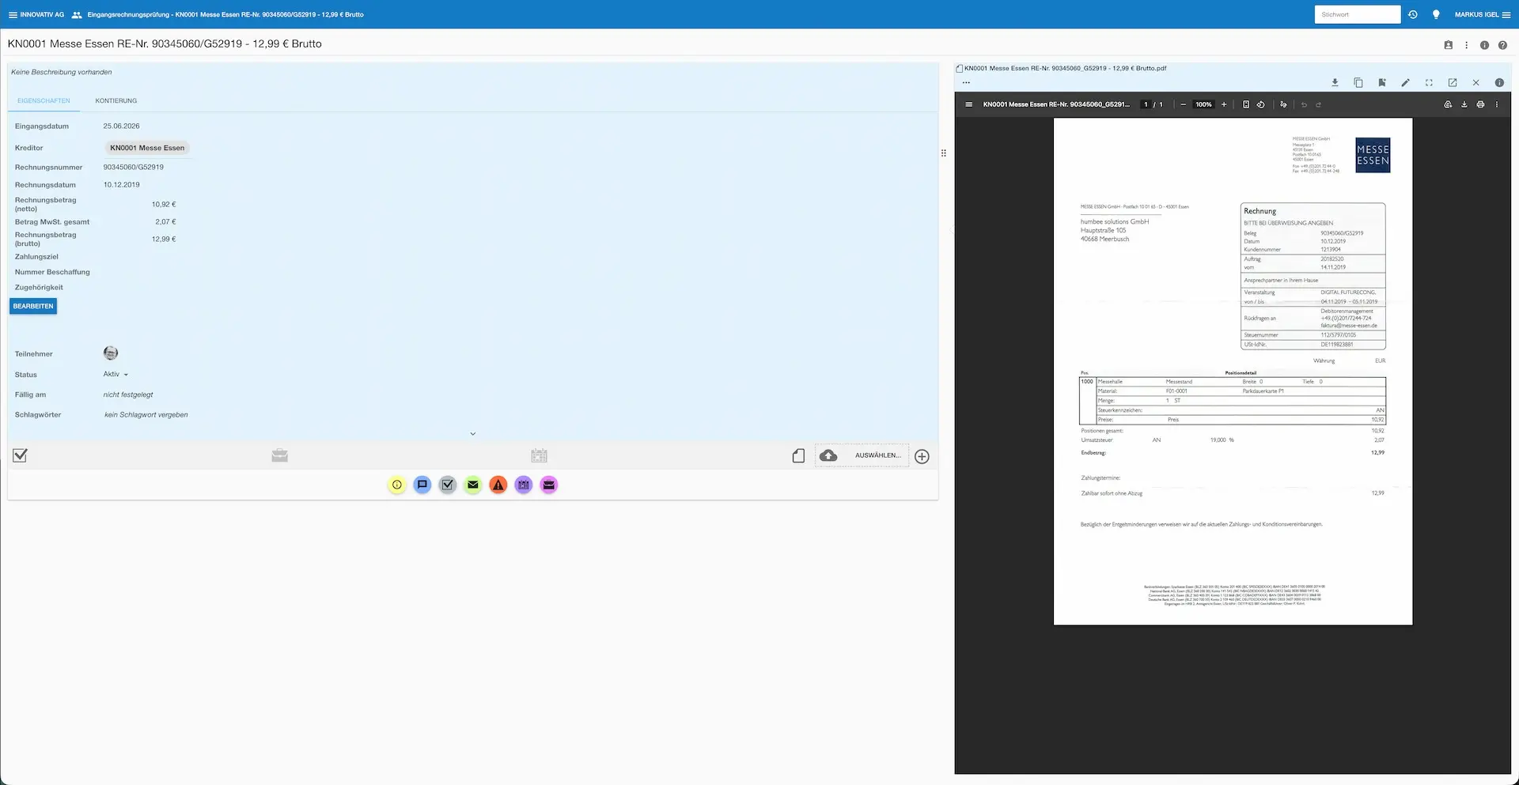Switch to the EIGENSCHAFTEN tab

44,100
